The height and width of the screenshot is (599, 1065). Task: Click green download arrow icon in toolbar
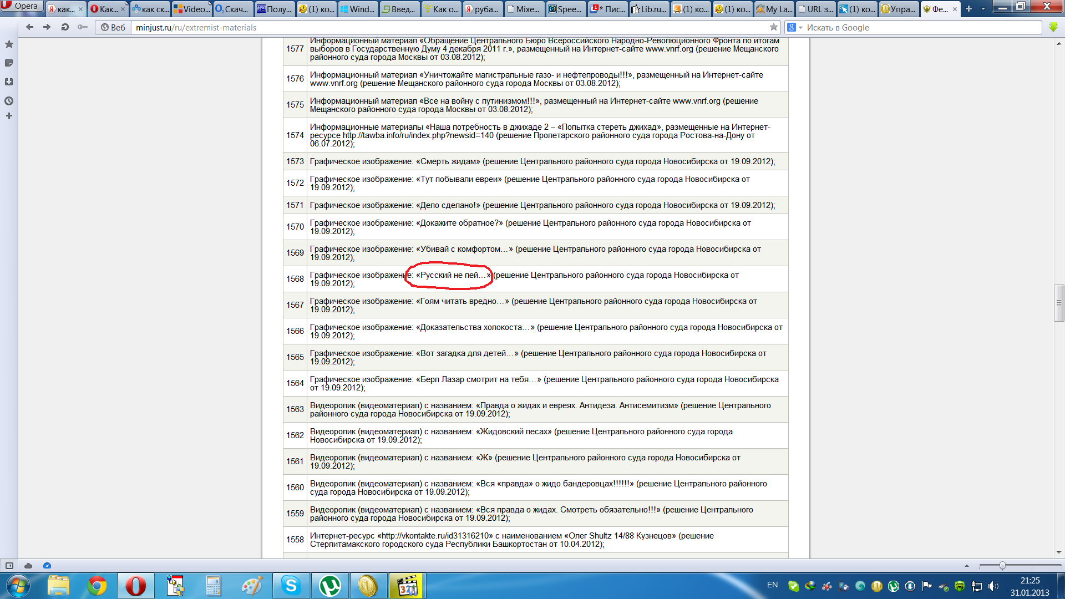click(1053, 27)
